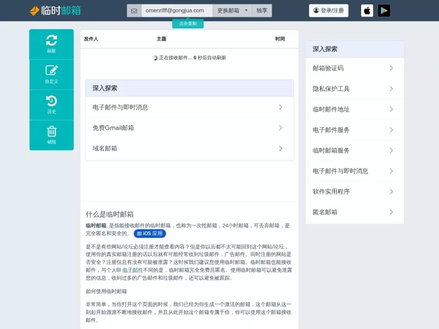Click the 如何使用临时邮箱 subheading
Viewport: 439px width, 329px height.
coord(106,291)
